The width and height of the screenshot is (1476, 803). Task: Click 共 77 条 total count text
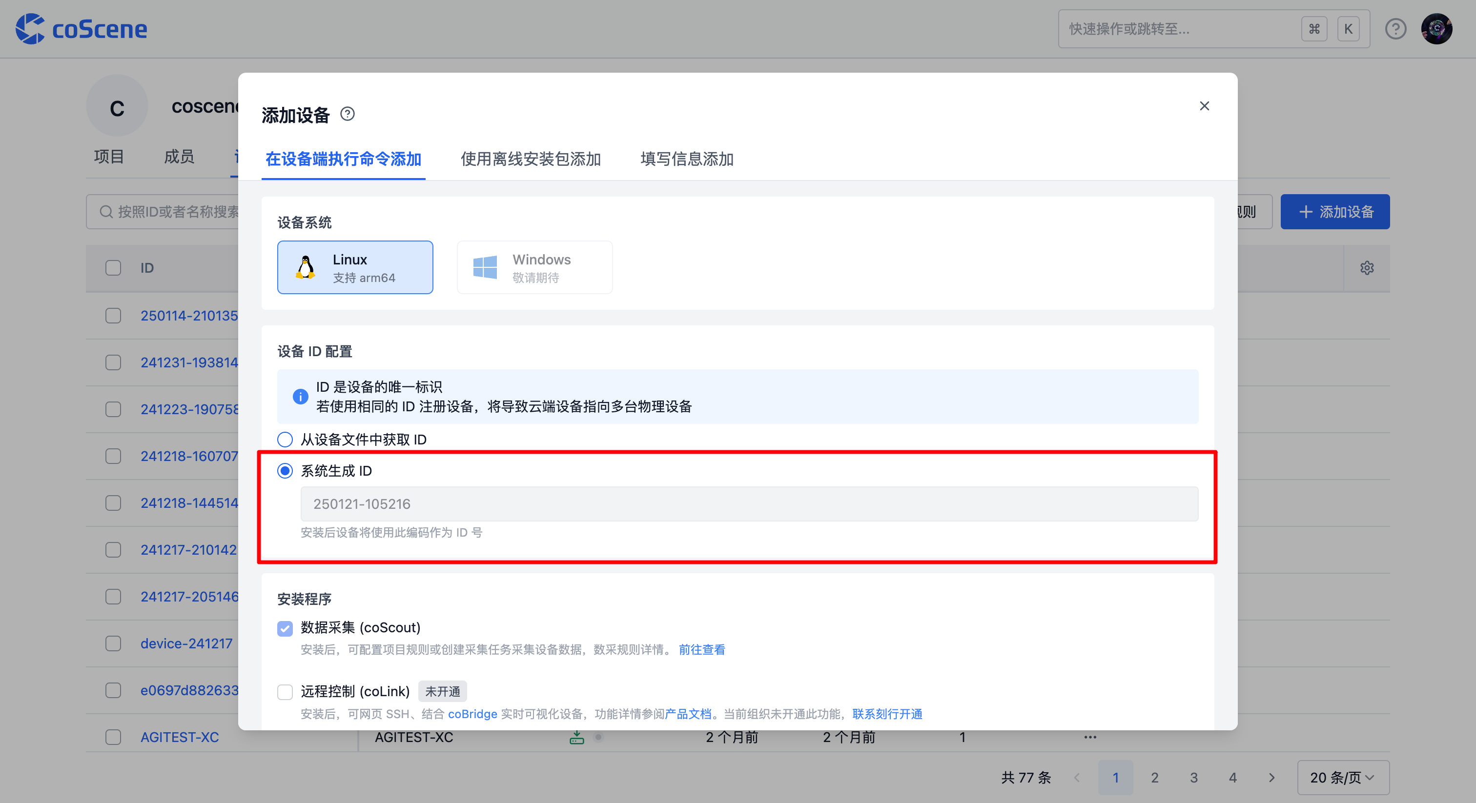pos(1025,778)
